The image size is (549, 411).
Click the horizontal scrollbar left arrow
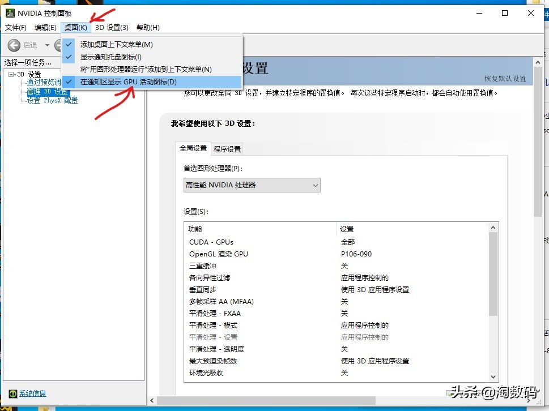tap(152, 400)
